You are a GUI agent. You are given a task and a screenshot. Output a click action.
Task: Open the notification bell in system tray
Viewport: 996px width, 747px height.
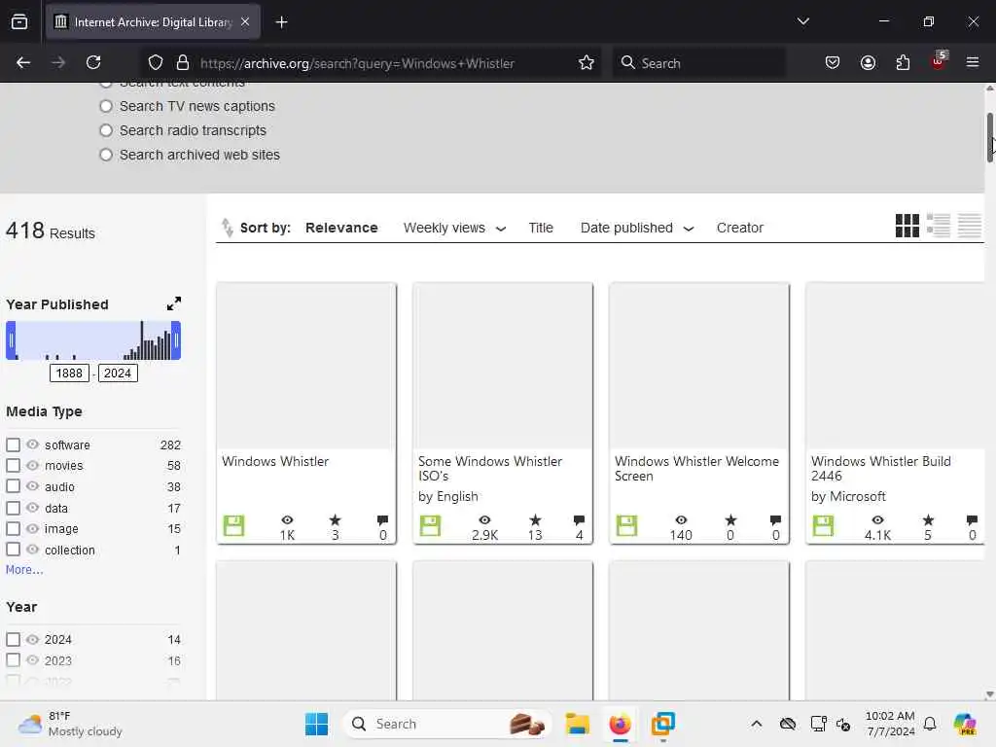pos(930,724)
